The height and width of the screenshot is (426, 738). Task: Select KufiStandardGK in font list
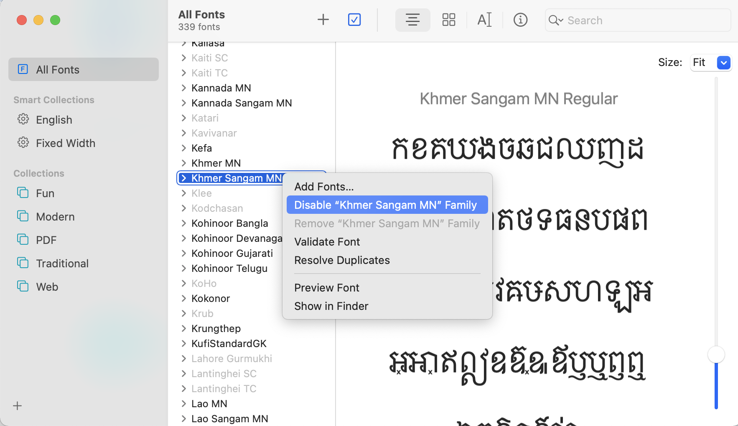[229, 344]
